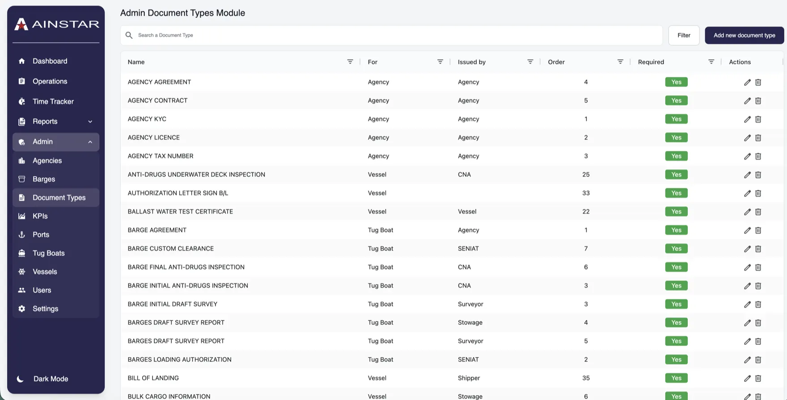Focus the Search a Document Type field
The image size is (787, 400).
click(x=391, y=35)
